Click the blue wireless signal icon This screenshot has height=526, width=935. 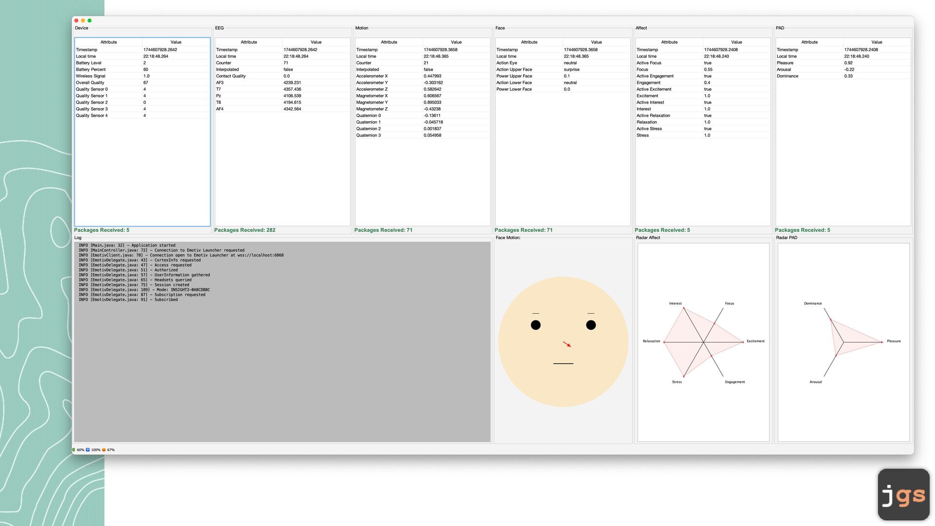[88, 450]
